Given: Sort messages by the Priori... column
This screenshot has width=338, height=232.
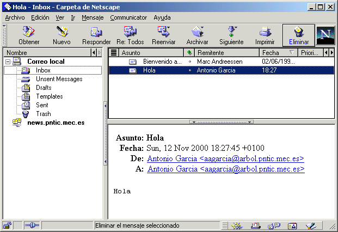Looking at the screenshot, I should click(310, 53).
